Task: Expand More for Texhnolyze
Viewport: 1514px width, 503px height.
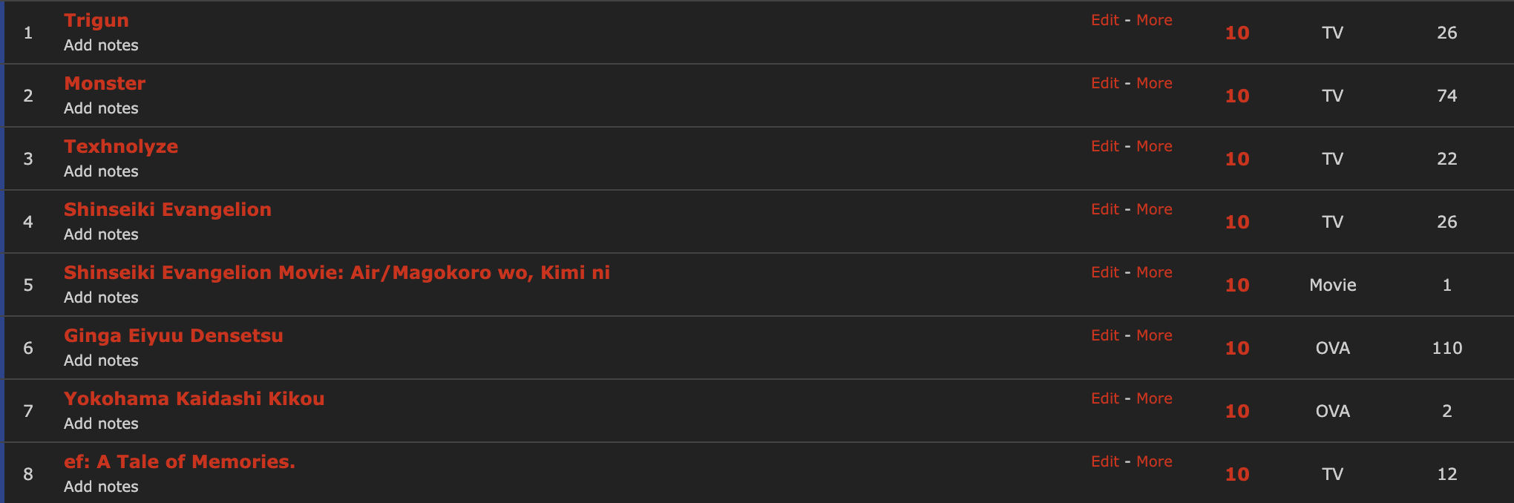Action: pyautogui.click(x=1154, y=147)
